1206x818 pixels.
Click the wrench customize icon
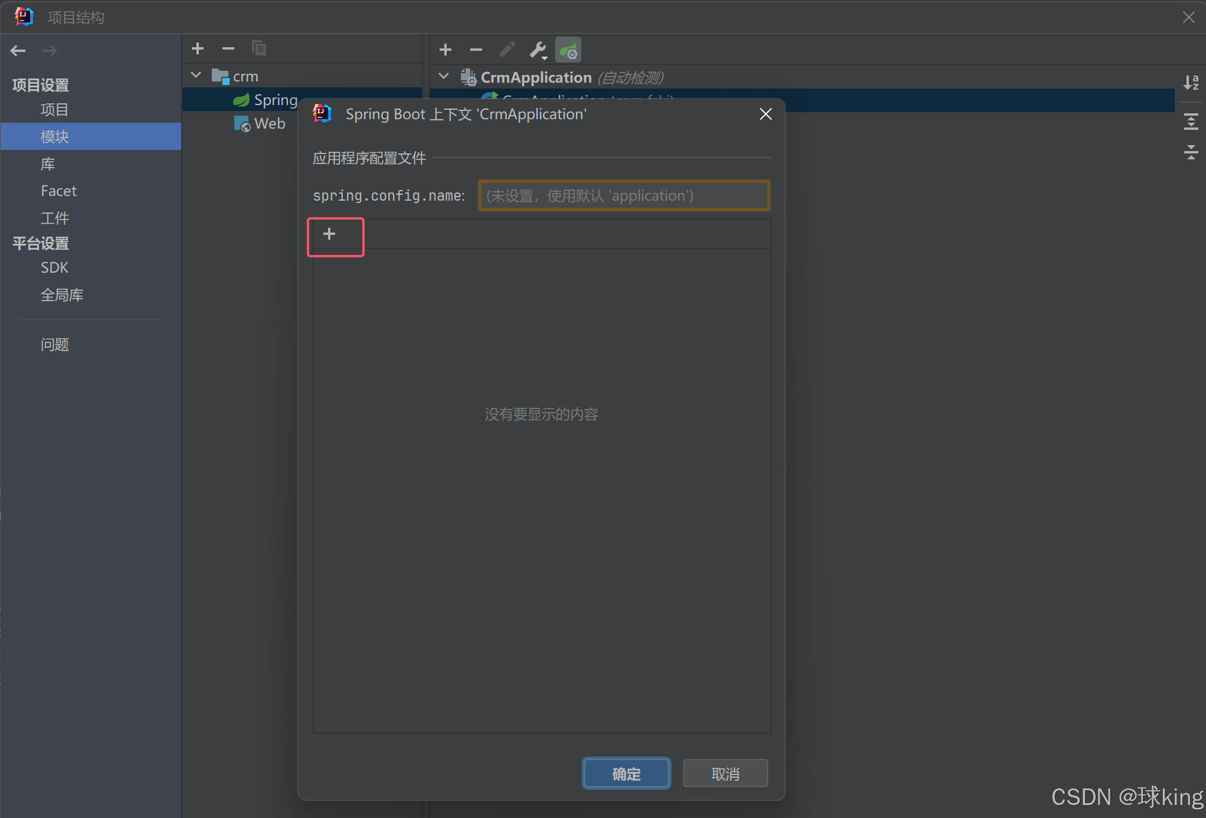pos(538,50)
